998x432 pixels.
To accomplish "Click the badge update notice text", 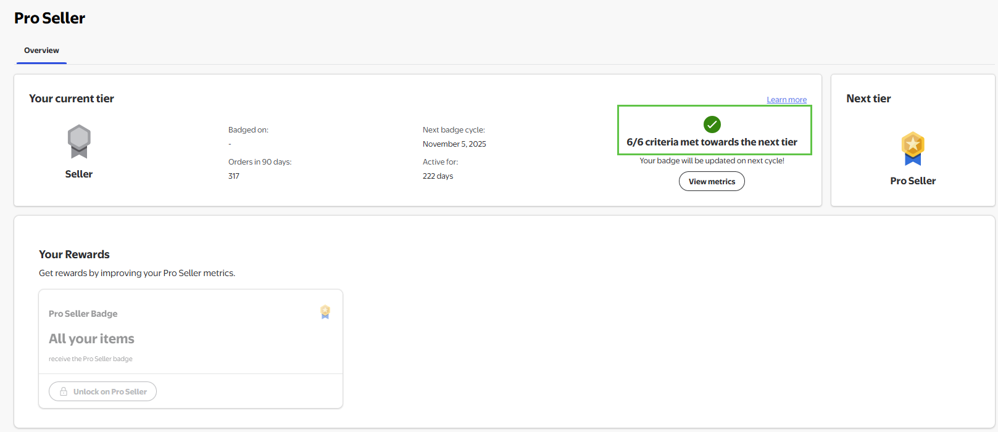I will pos(712,161).
